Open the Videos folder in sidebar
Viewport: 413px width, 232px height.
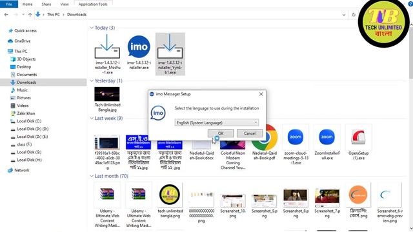[x=23, y=106]
